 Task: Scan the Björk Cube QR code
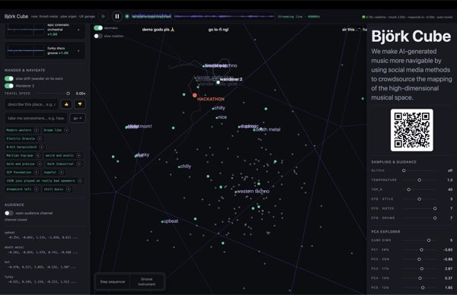click(411, 130)
